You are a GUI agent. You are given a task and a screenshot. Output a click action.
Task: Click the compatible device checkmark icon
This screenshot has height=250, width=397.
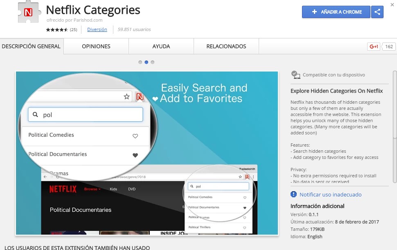295,74
